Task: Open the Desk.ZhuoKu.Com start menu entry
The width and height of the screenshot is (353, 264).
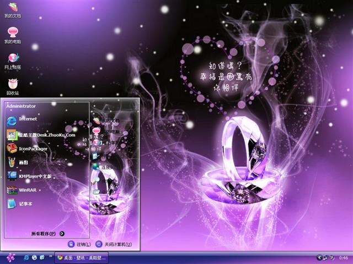Action: (x=46, y=134)
